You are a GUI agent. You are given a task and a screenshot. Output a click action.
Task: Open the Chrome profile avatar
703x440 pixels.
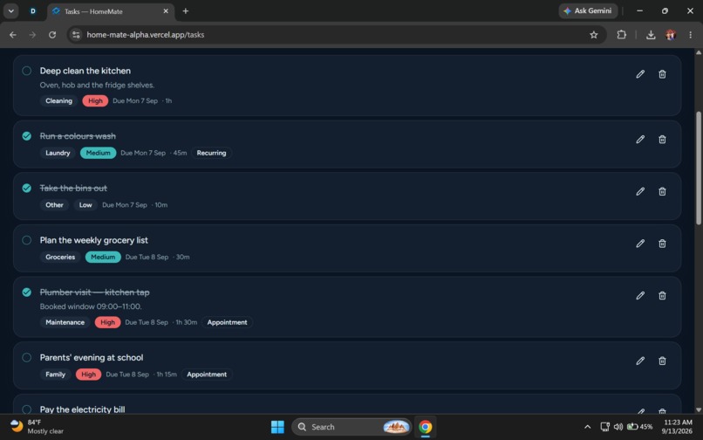click(671, 35)
